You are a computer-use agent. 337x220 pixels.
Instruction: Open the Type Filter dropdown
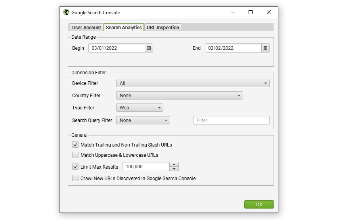coord(140,108)
